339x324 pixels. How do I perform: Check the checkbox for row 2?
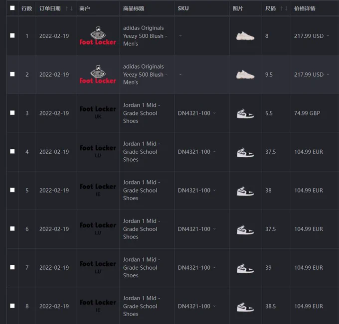pos(12,74)
